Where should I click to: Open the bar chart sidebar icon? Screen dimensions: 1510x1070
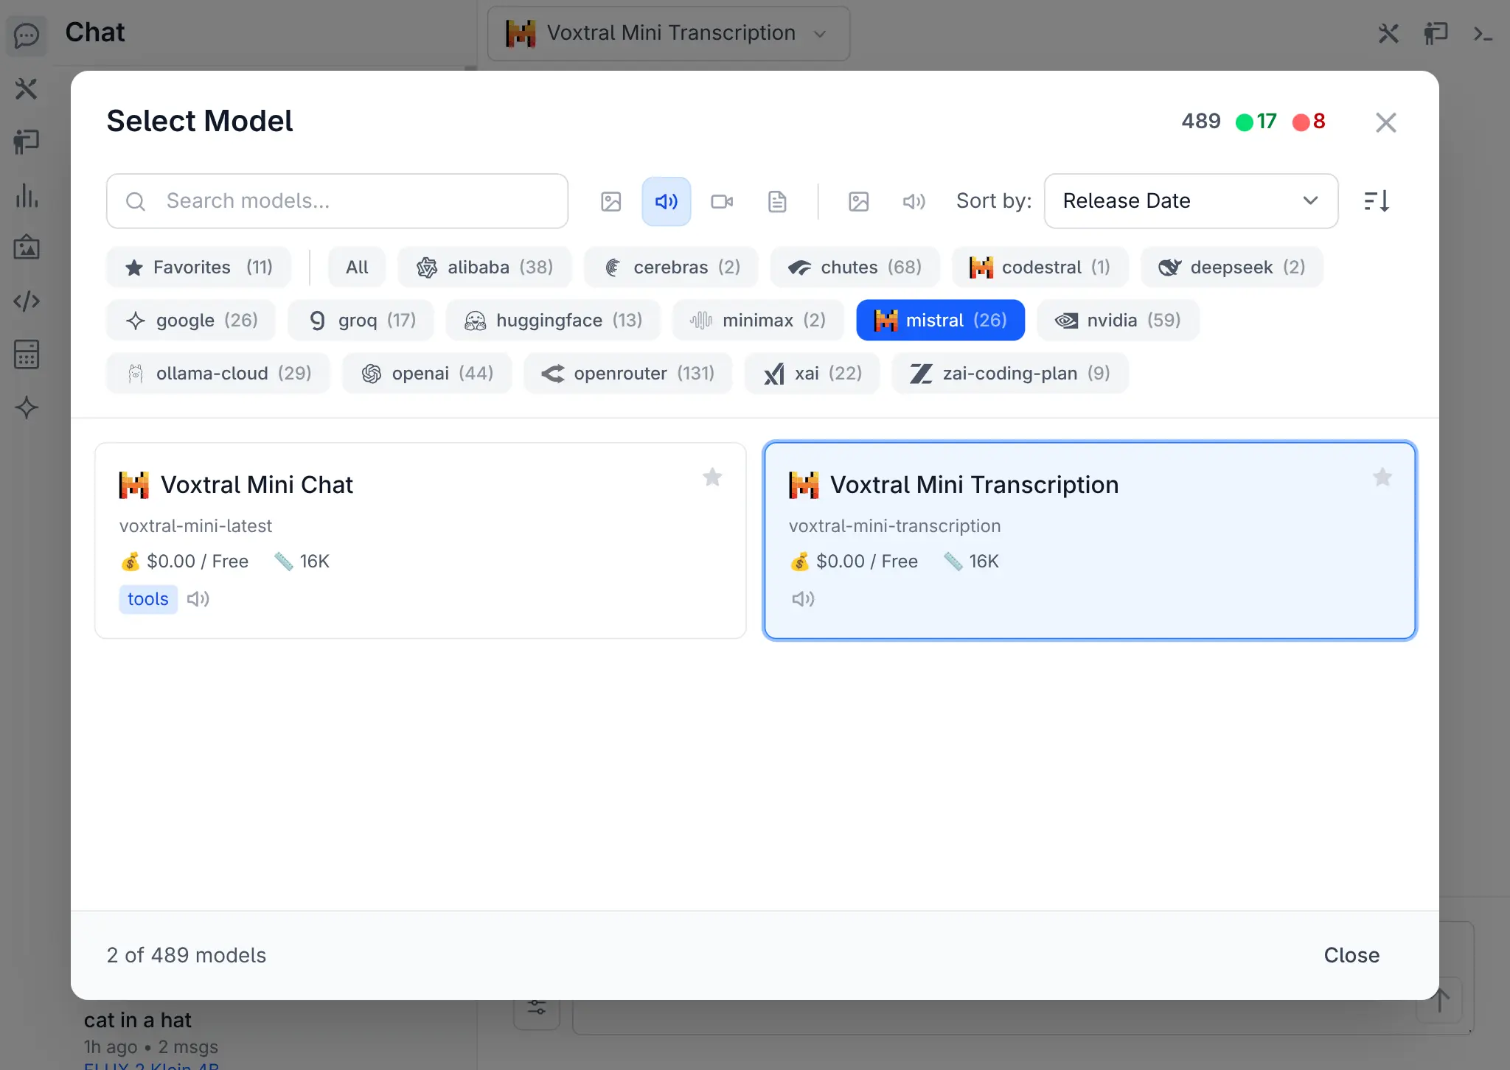[x=27, y=195]
